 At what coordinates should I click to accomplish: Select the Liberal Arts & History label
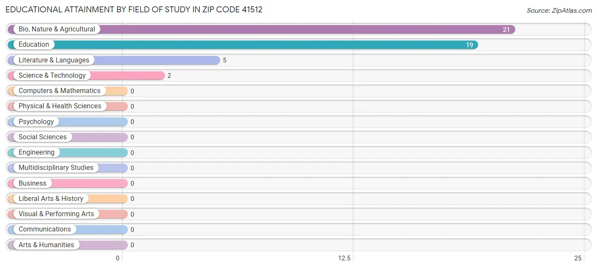51,199
